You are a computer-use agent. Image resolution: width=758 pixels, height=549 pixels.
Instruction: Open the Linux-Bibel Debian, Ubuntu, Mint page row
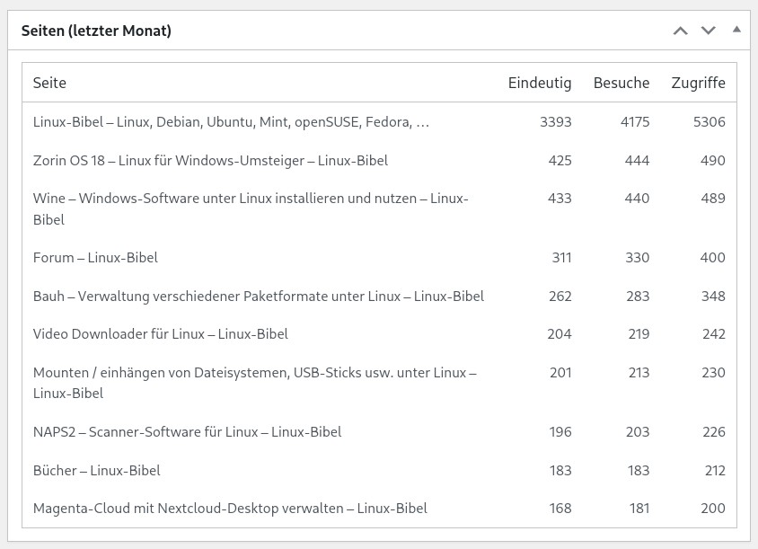(x=231, y=121)
